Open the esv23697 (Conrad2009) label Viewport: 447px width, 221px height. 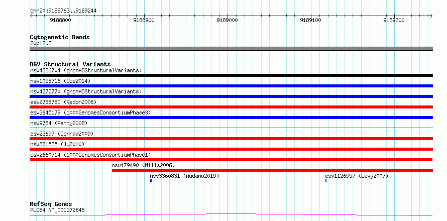pos(62,134)
